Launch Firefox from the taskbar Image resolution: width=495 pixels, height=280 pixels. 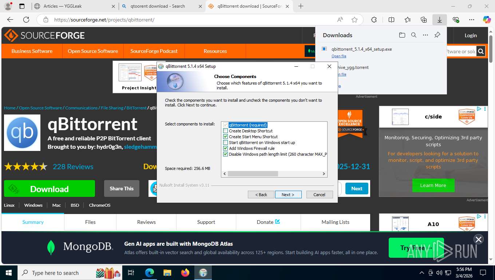tap(185, 273)
